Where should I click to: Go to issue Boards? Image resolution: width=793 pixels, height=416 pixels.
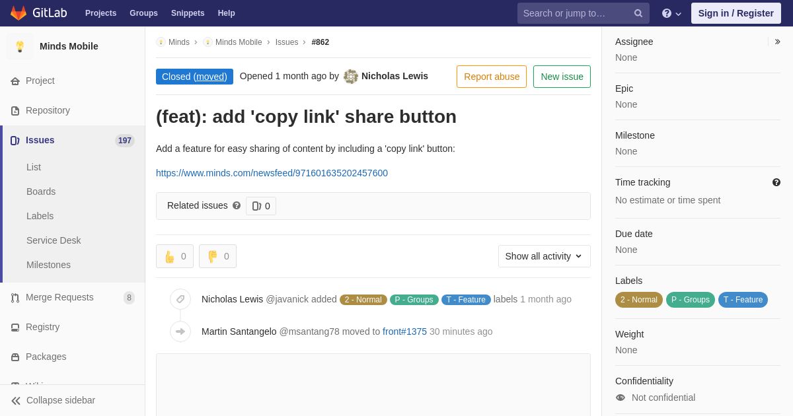(x=41, y=191)
